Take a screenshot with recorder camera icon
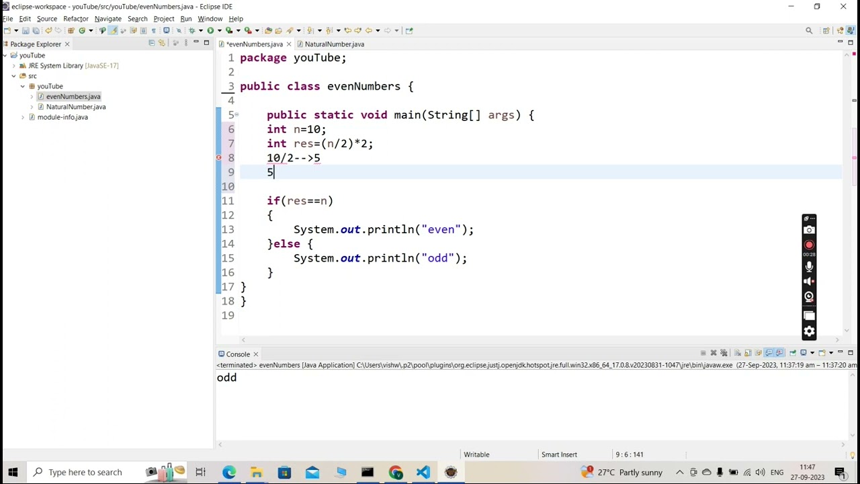The height and width of the screenshot is (484, 860). [809, 230]
